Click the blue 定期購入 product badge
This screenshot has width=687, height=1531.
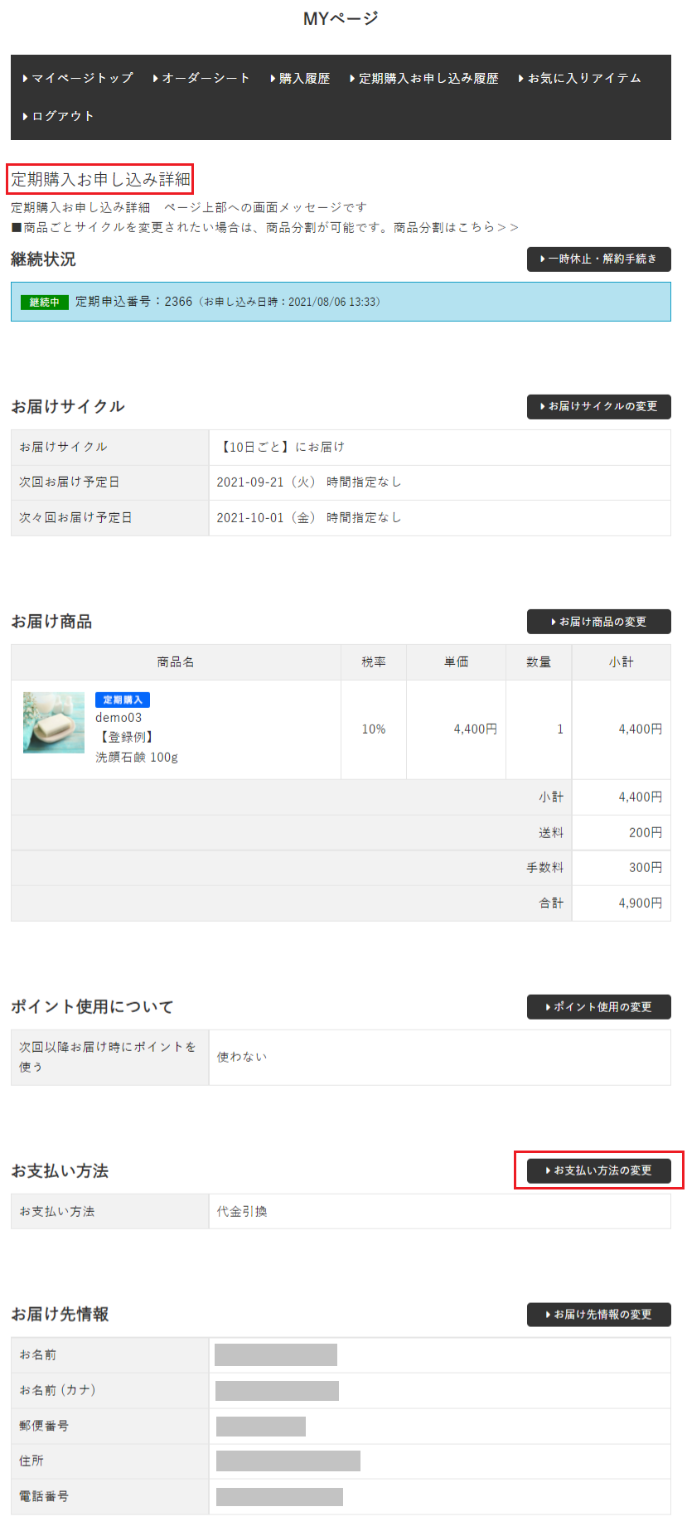pos(123,700)
